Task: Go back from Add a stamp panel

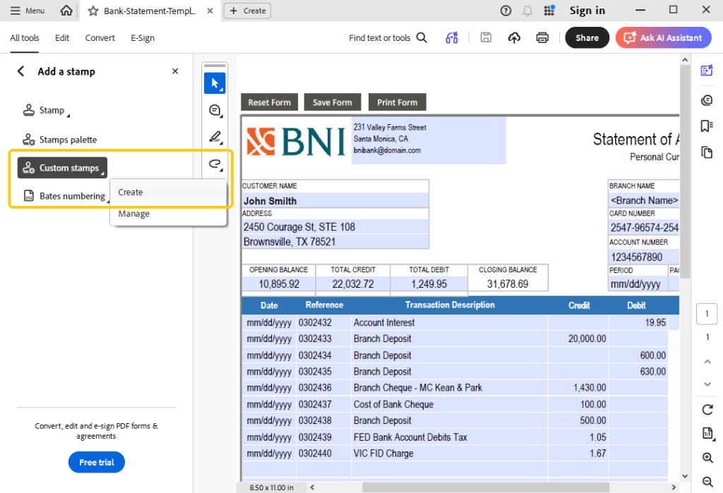Action: [20, 71]
